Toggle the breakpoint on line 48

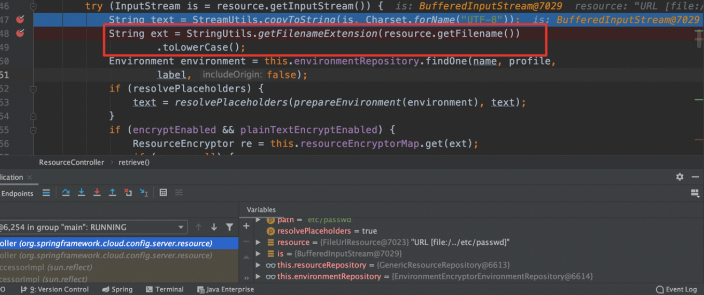20,33
